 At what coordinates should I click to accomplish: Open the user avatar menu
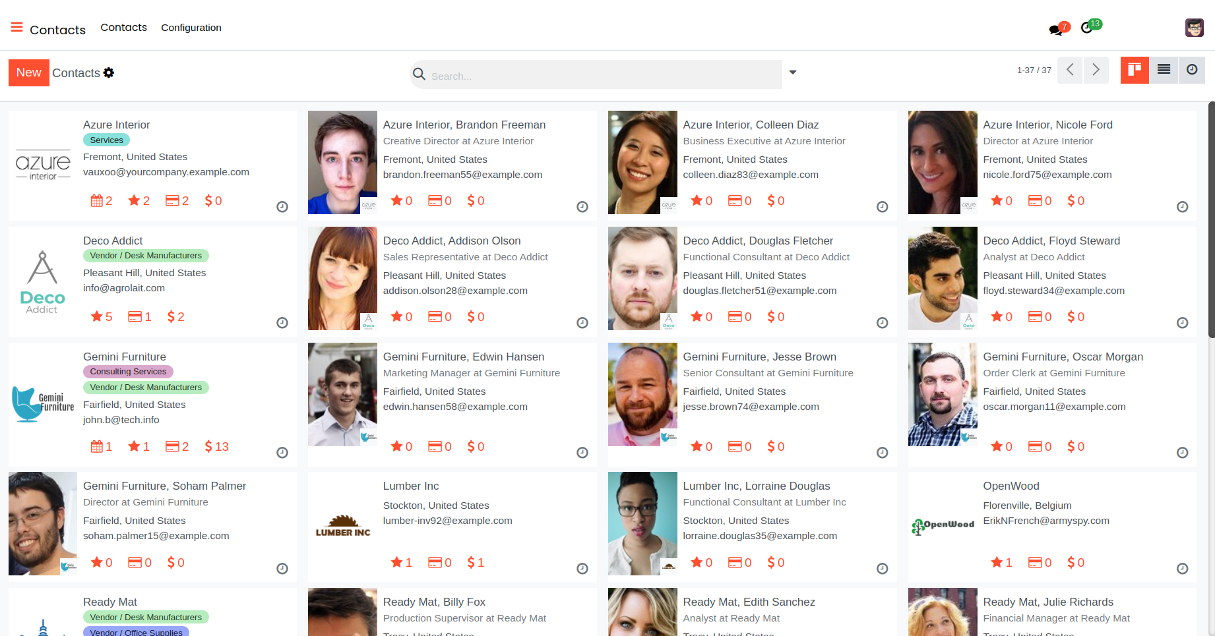coord(1194,28)
